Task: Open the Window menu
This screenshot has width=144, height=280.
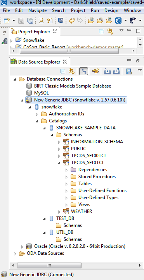Action: tap(132, 10)
